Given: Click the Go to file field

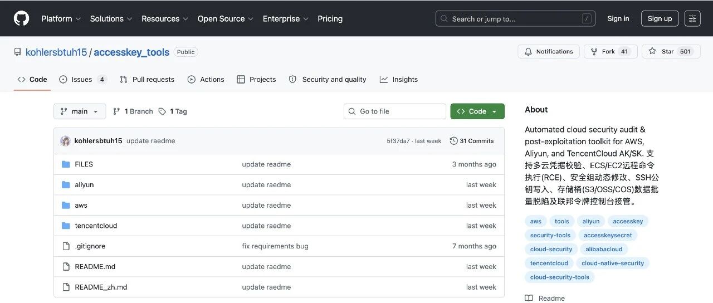Looking at the screenshot, I should point(395,111).
